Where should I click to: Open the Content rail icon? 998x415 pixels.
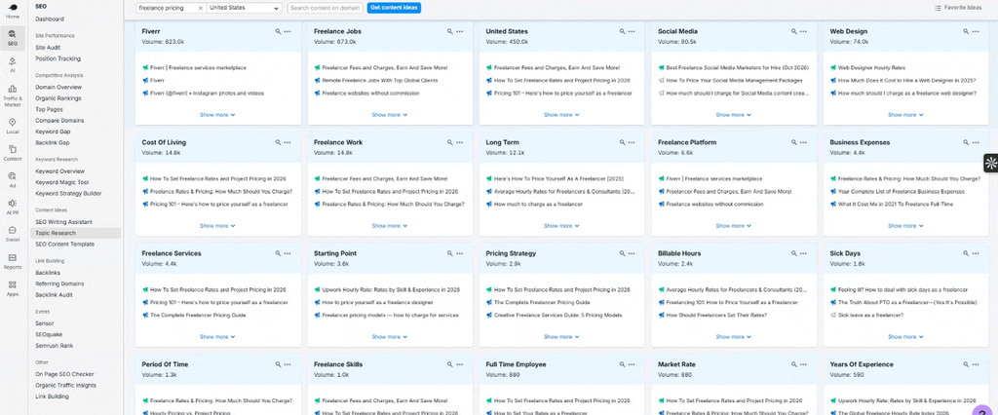[x=12, y=153]
